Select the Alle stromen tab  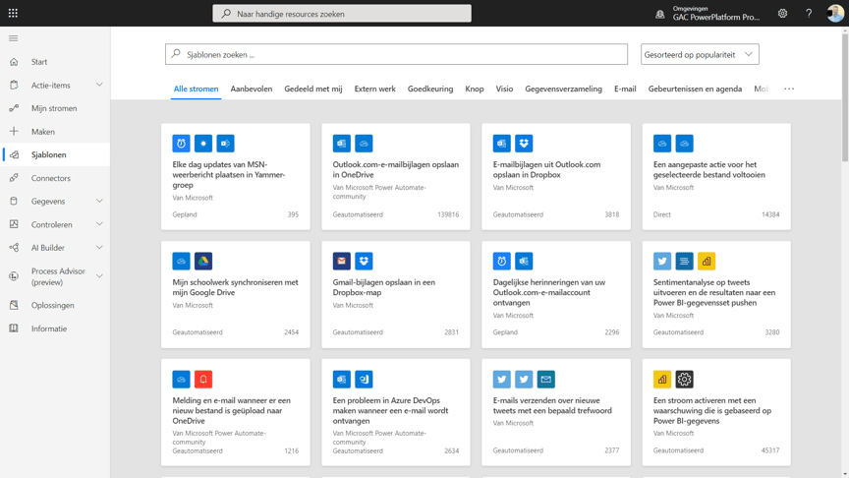196,89
